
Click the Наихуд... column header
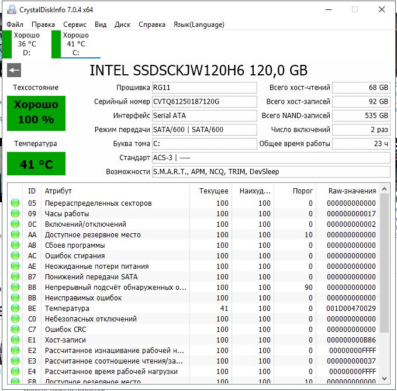coord(253,191)
